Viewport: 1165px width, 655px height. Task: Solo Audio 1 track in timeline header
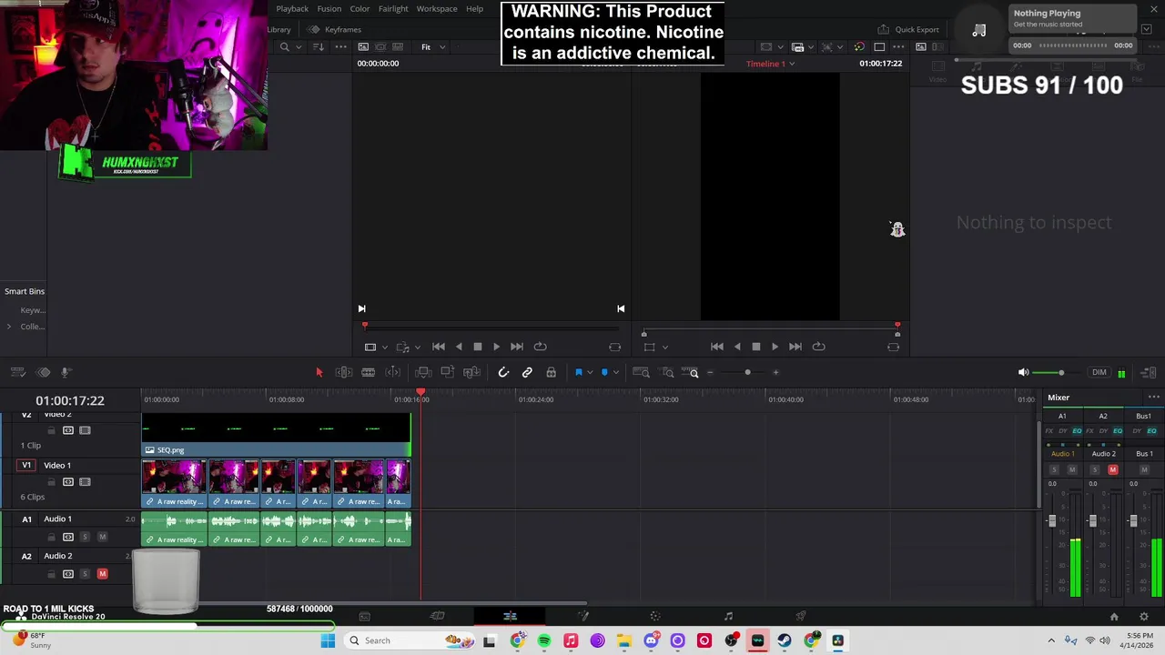85,537
